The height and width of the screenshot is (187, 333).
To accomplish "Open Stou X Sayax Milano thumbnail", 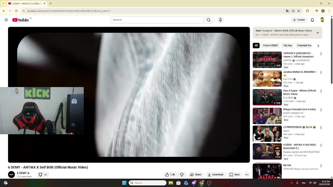I will click(x=267, y=97).
